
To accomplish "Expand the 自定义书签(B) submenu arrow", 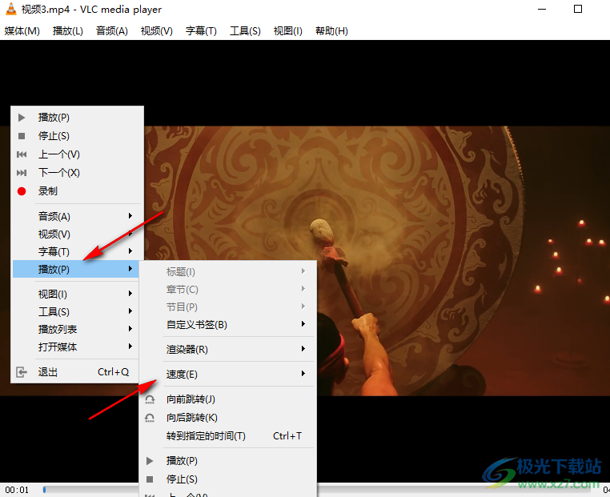I will tap(303, 324).
